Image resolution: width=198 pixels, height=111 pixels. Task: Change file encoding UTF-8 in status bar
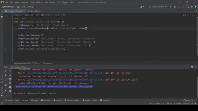point(170,104)
